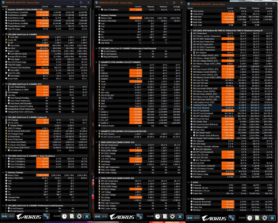This screenshot has width=278, height=223.
Task: Expand IA Limit Reasons in middle window
Action: coord(99,51)
